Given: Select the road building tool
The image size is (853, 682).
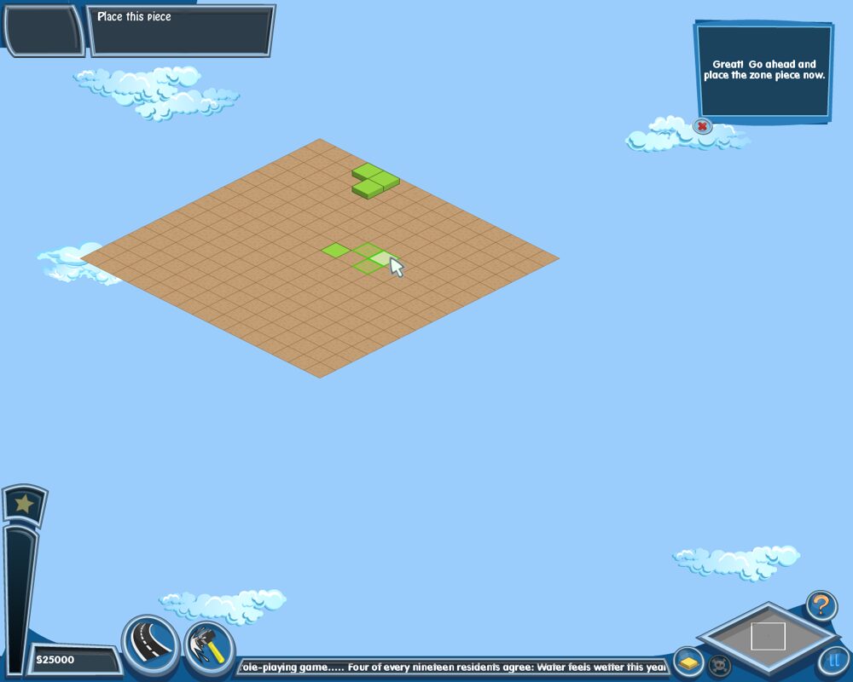Looking at the screenshot, I should 150,644.
